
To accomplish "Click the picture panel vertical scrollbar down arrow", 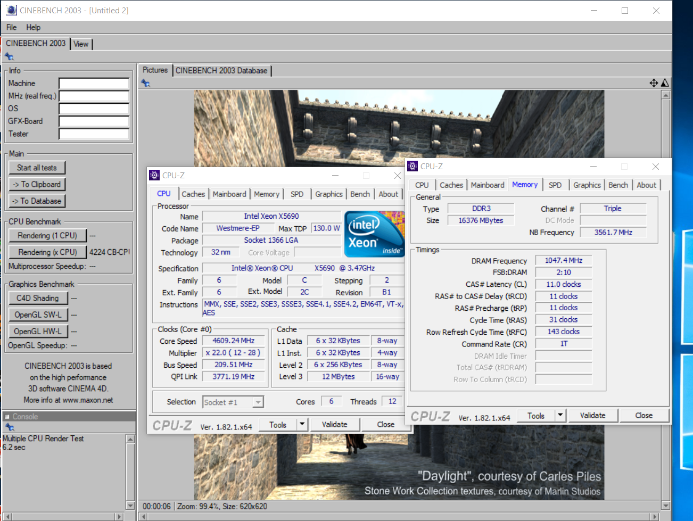I will pyautogui.click(x=666, y=506).
